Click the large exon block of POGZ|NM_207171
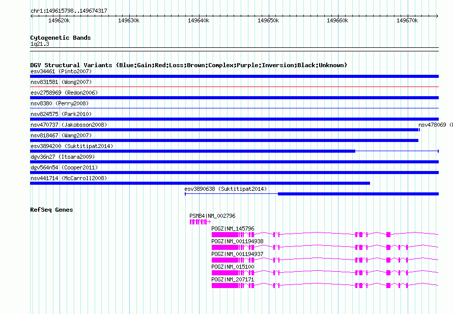453x314 pixels. (x=225, y=286)
